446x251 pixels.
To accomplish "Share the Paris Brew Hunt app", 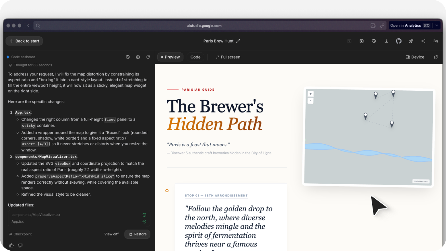I will (423, 41).
